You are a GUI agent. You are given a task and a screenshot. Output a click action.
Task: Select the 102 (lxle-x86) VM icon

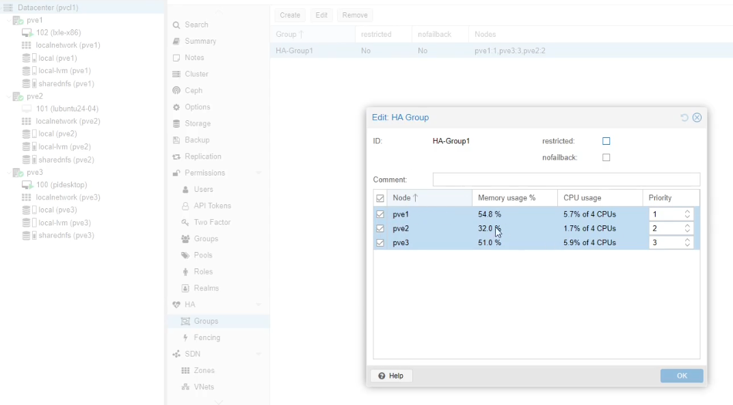(27, 33)
